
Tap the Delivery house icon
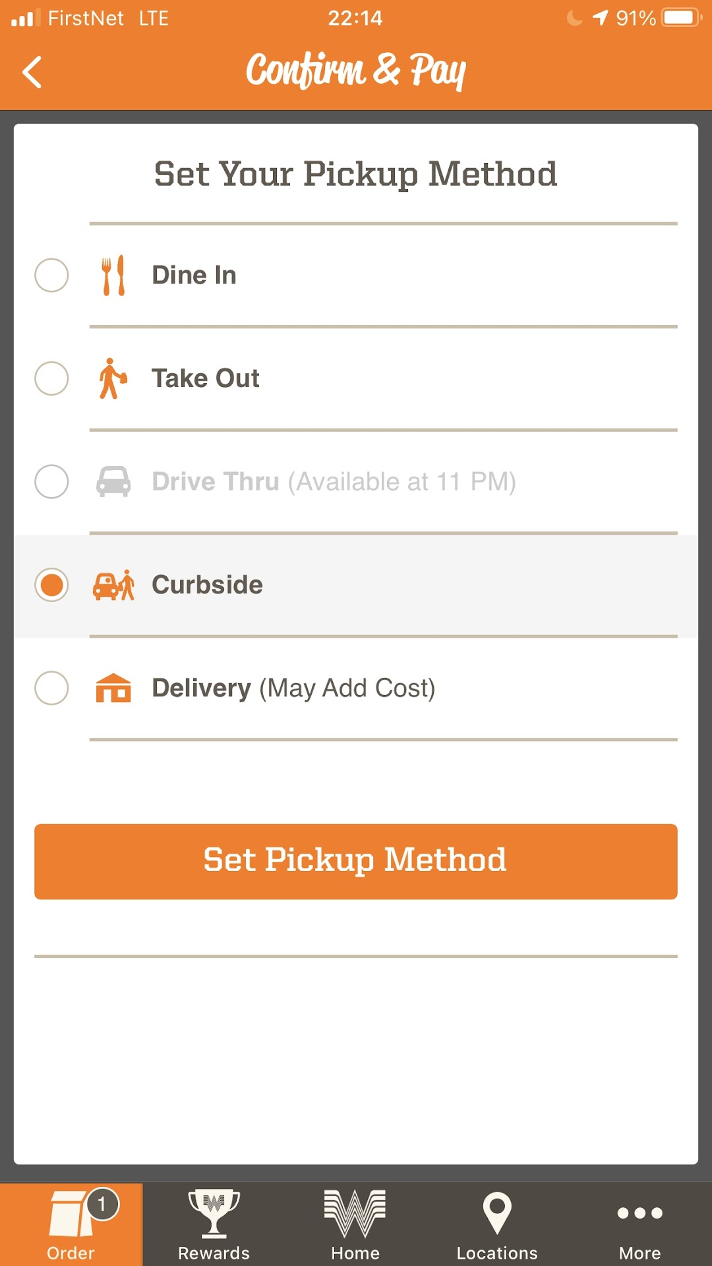pyautogui.click(x=113, y=688)
